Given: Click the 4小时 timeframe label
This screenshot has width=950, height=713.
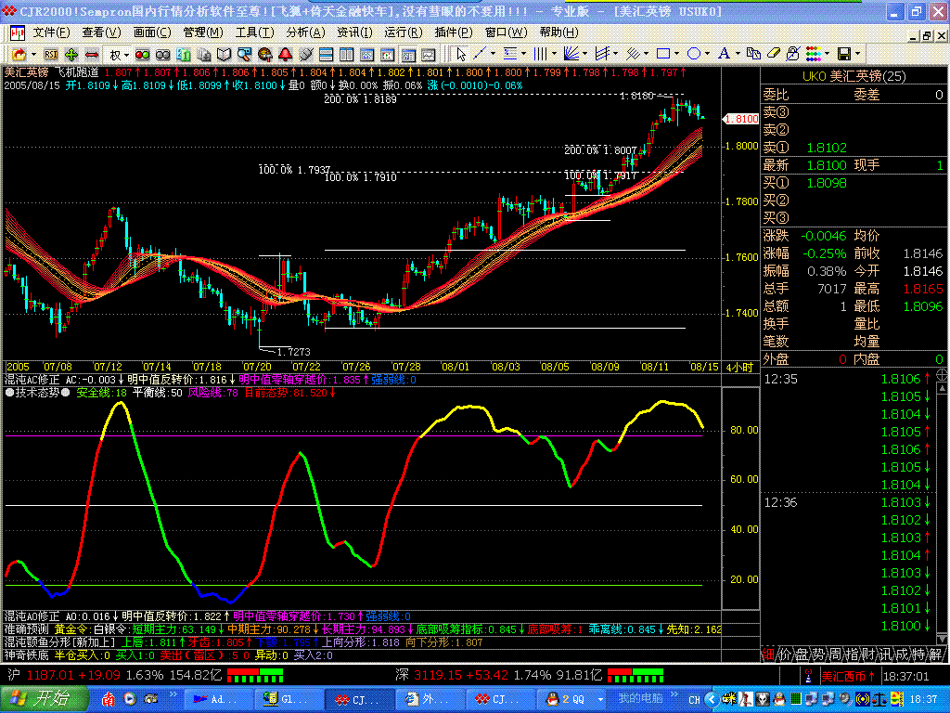Looking at the screenshot, I should (x=740, y=367).
